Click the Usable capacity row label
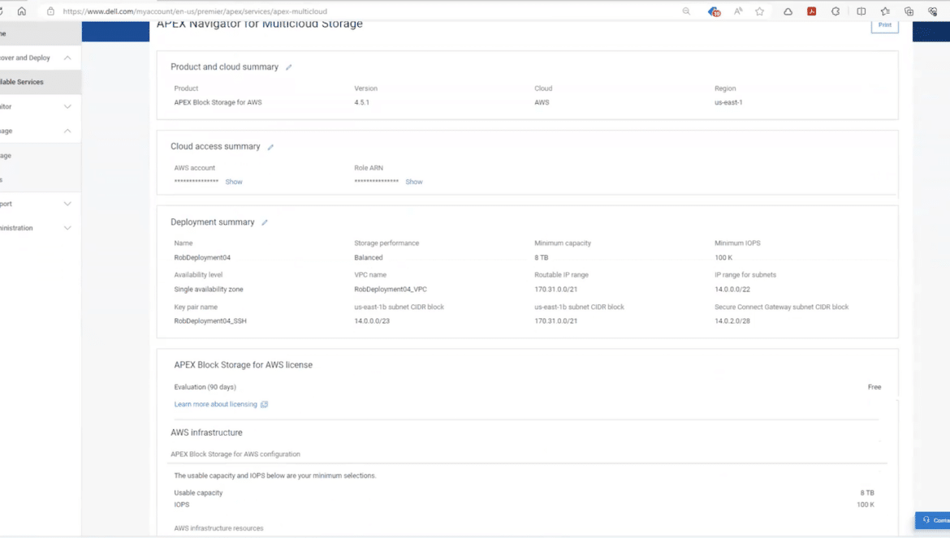 point(198,493)
